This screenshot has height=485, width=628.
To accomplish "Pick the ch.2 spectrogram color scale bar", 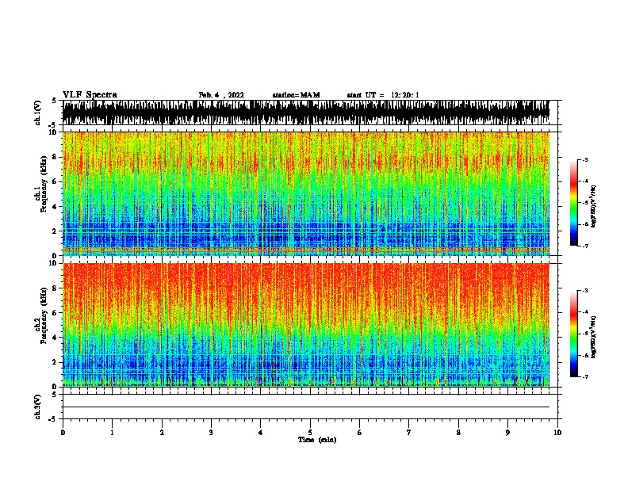I will [x=574, y=334].
